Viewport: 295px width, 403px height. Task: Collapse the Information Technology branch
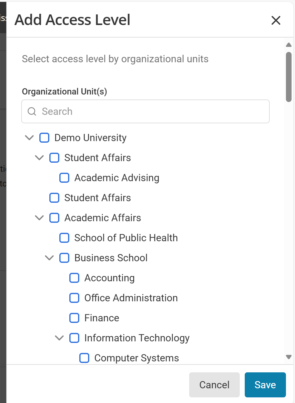point(59,338)
